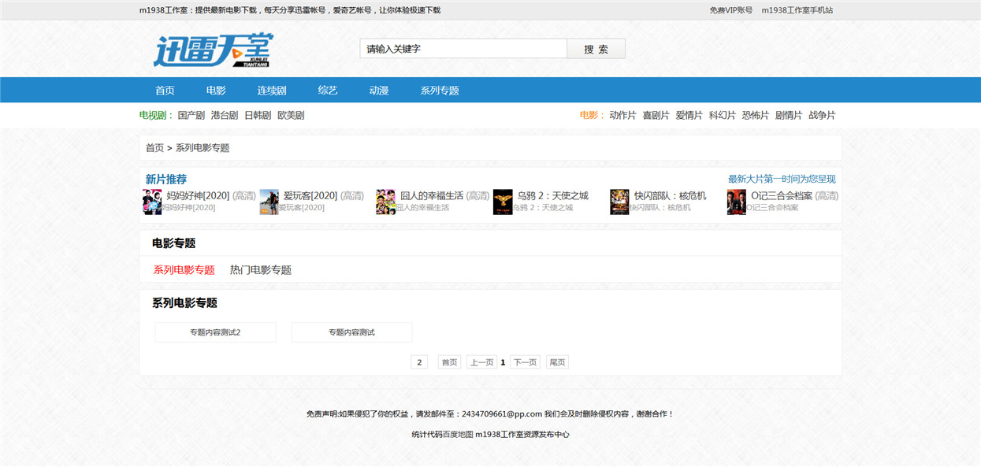The height and width of the screenshot is (467, 981).
Task: Jump to 尾页 in pagination
Action: point(557,362)
